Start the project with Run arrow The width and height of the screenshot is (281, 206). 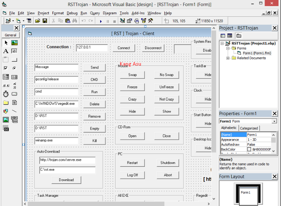click(101, 21)
